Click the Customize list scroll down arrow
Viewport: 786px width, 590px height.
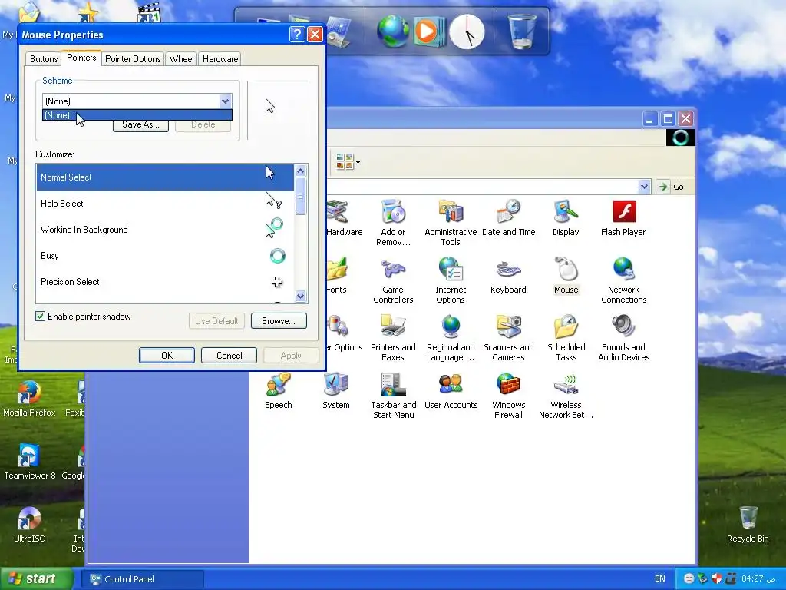[300, 296]
